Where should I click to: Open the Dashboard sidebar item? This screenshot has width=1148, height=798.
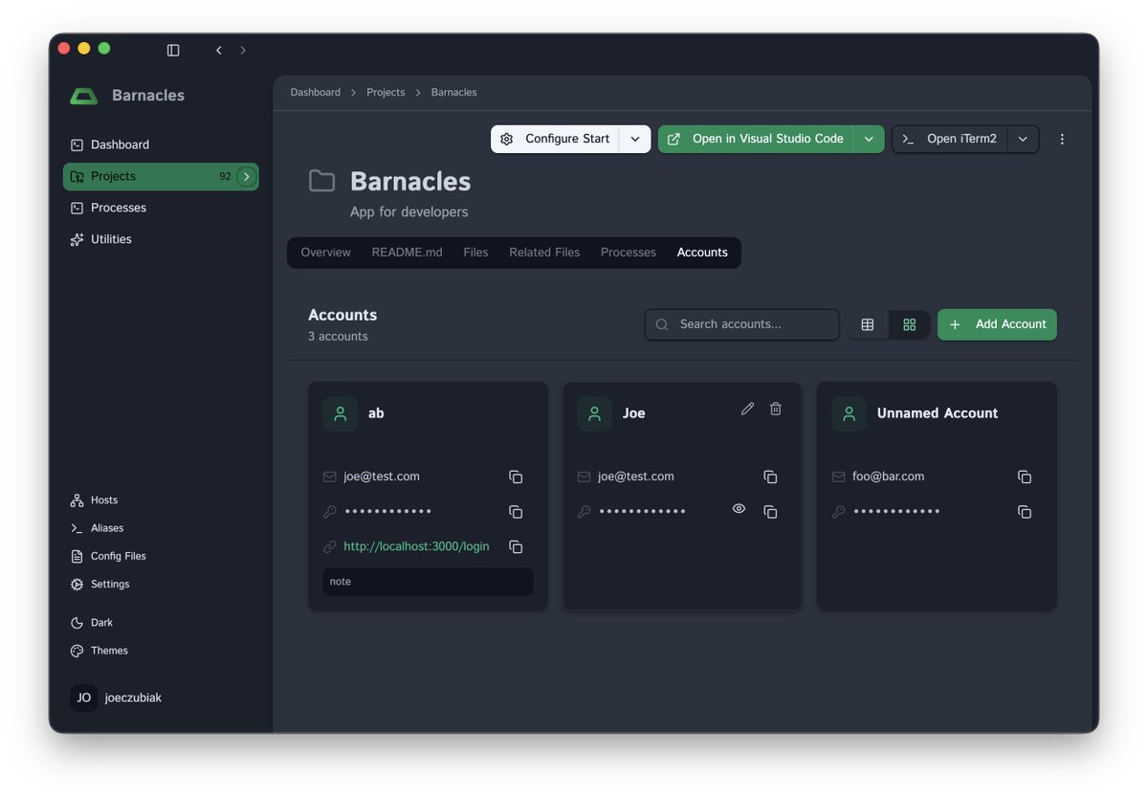pos(161,144)
